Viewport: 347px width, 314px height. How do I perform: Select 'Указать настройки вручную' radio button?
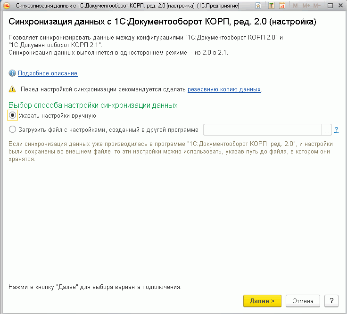pyautogui.click(x=12, y=115)
